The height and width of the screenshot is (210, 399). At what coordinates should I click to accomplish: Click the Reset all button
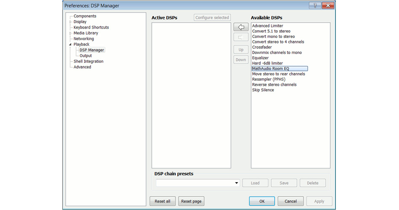(163, 201)
